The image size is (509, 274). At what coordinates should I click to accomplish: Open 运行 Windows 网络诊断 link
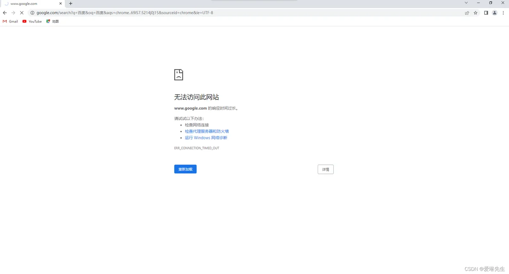click(206, 138)
